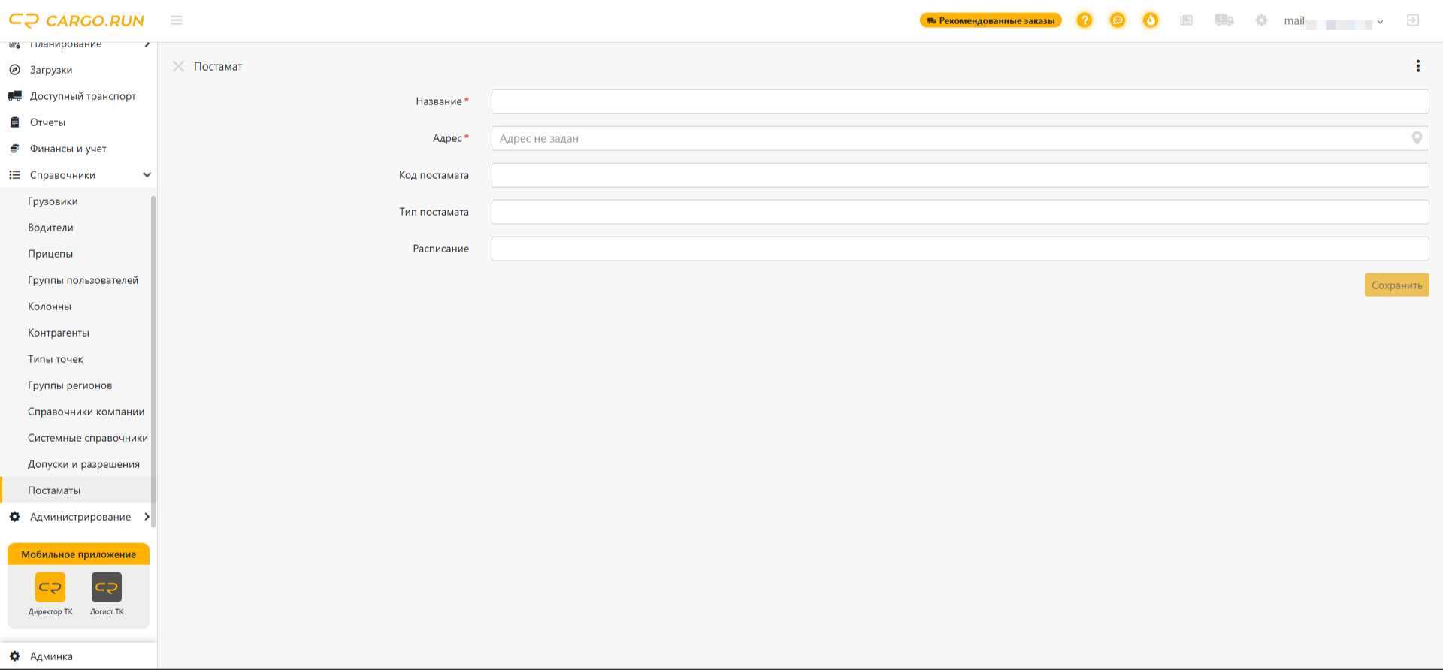This screenshot has width=1443, height=670.
Task: Open the settings gear in header
Action: 1261,20
